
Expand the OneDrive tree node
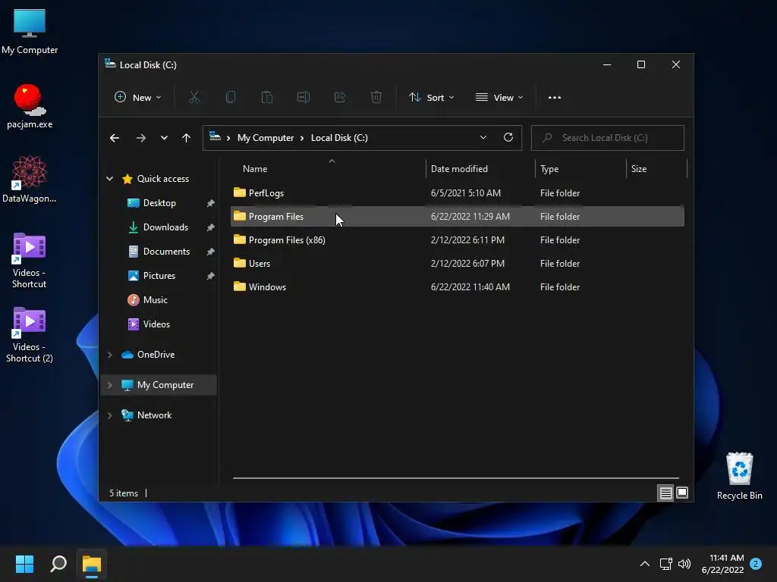109,355
